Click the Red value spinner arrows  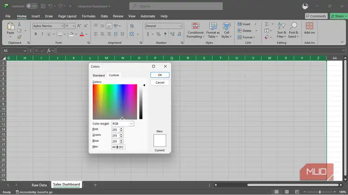[121, 129]
